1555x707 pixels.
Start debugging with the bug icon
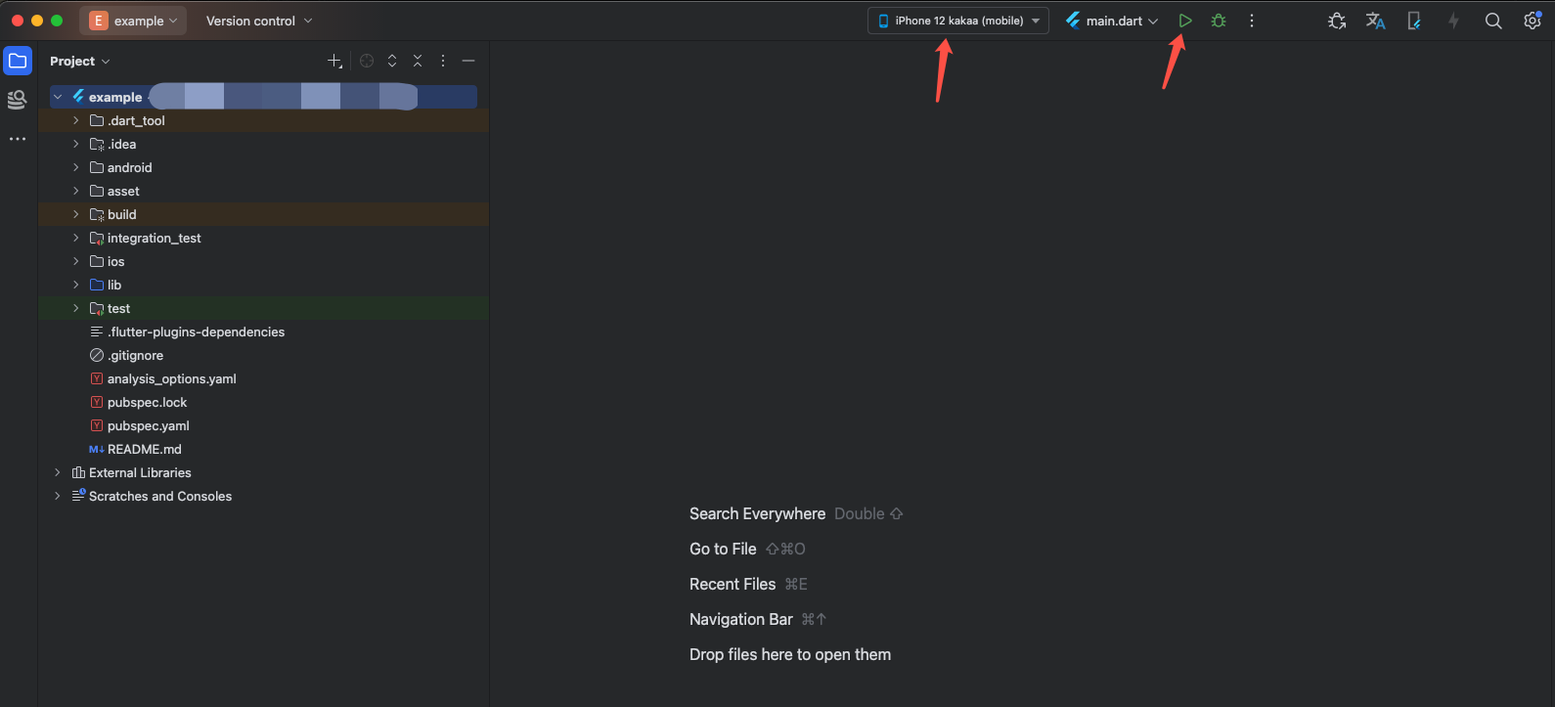pyautogui.click(x=1219, y=21)
